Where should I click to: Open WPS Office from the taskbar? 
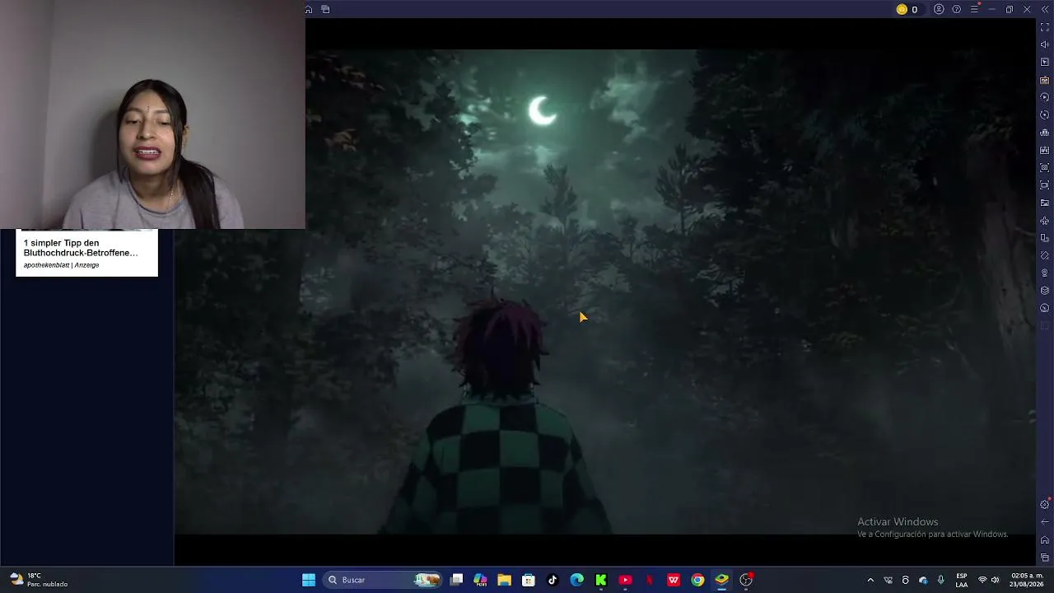point(674,580)
